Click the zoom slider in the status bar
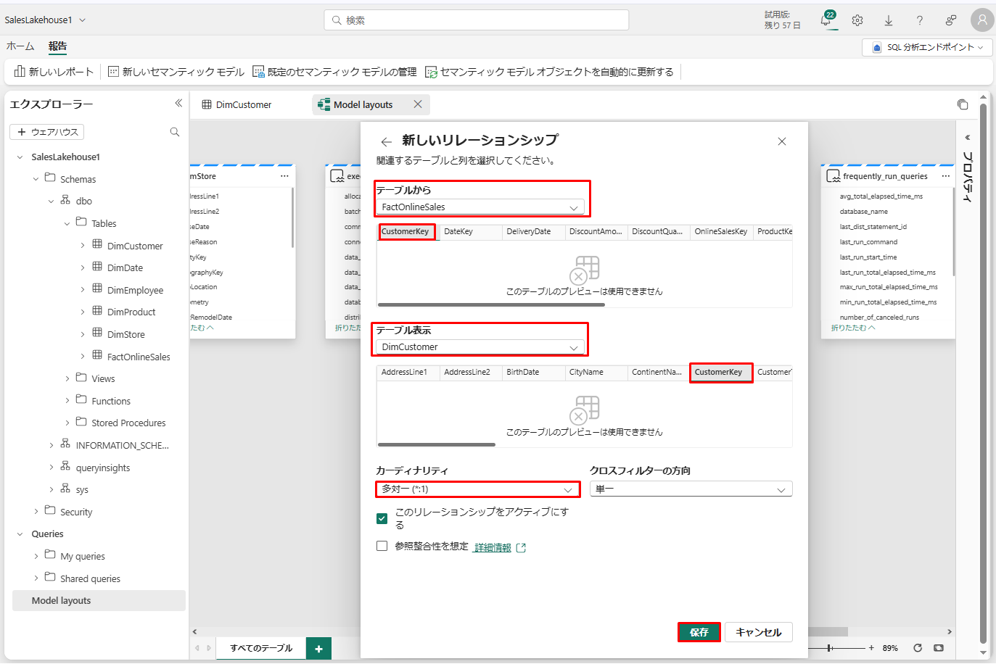This screenshot has width=996, height=664. pyautogui.click(x=830, y=648)
